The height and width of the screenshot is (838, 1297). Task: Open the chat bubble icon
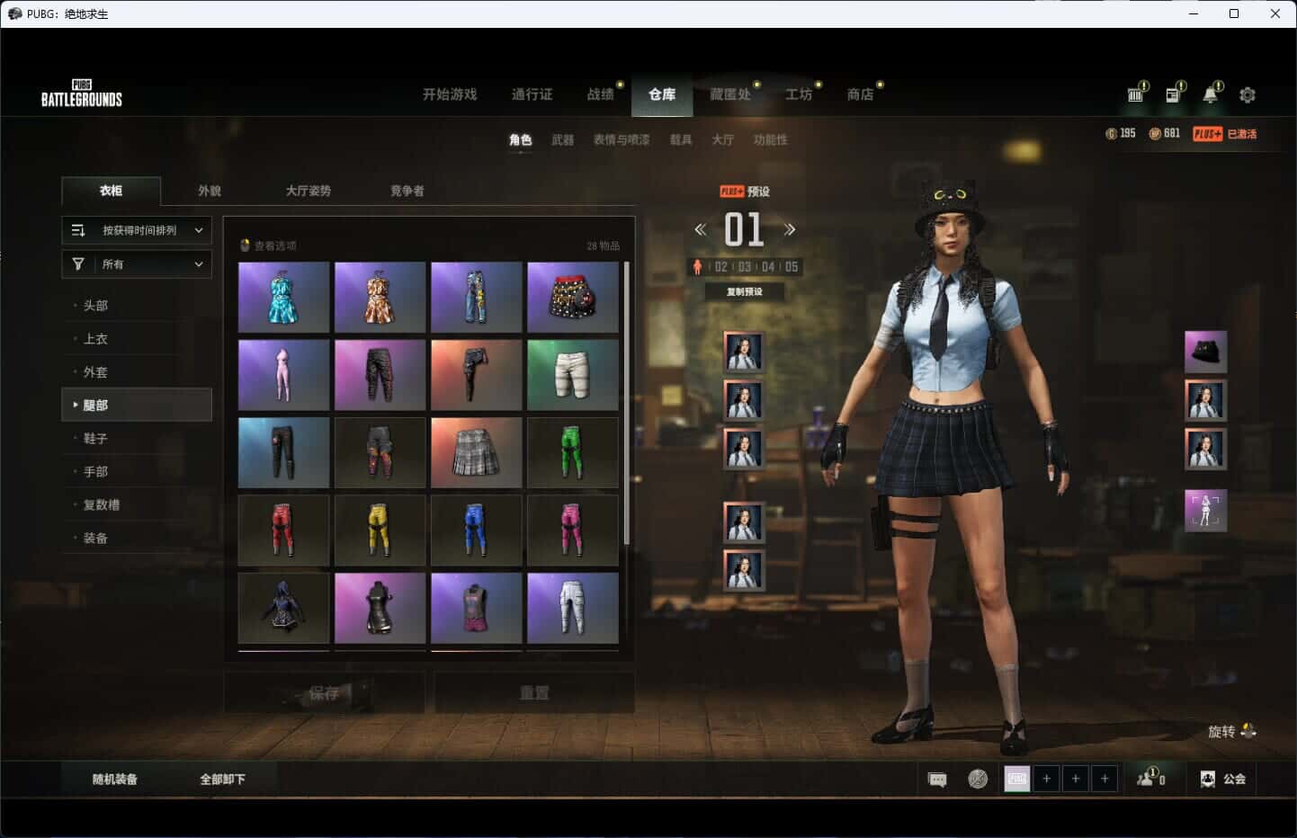[937, 780]
